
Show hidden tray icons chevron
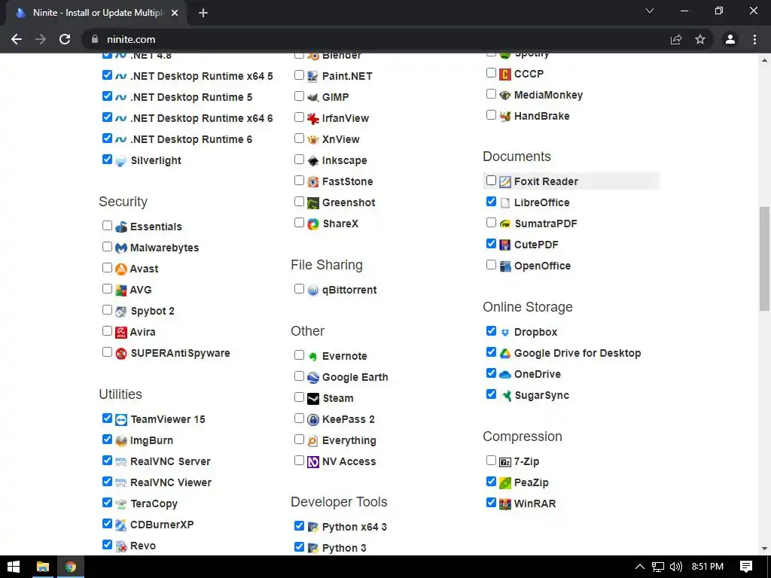[x=640, y=567]
